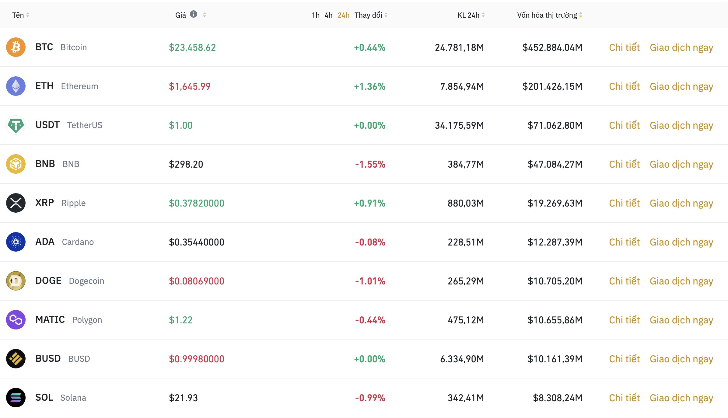Click the Dogecoin price $0.08069000
The image size is (728, 418).
[x=196, y=281]
